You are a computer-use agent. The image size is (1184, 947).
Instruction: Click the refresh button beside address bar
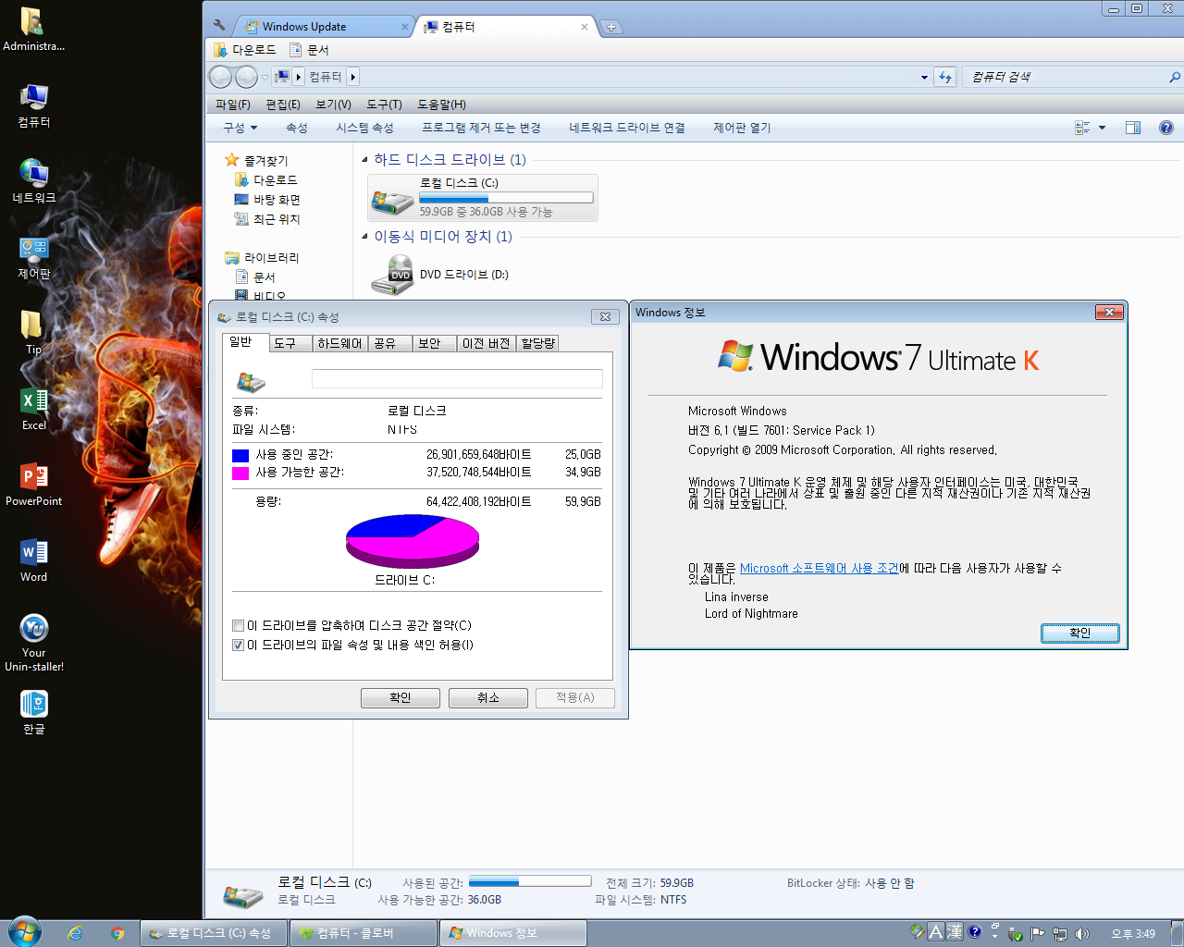944,77
